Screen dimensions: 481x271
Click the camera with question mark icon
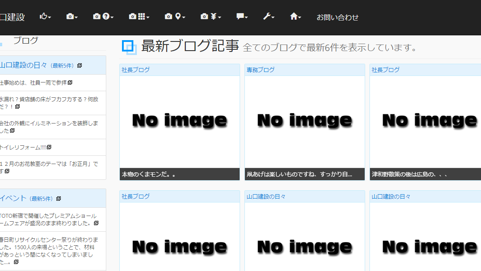coord(103,17)
